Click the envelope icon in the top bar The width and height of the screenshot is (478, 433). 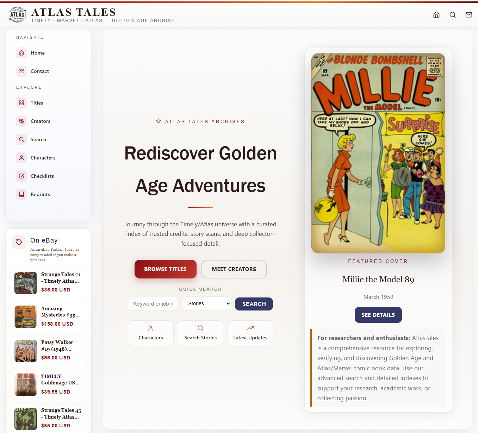468,15
